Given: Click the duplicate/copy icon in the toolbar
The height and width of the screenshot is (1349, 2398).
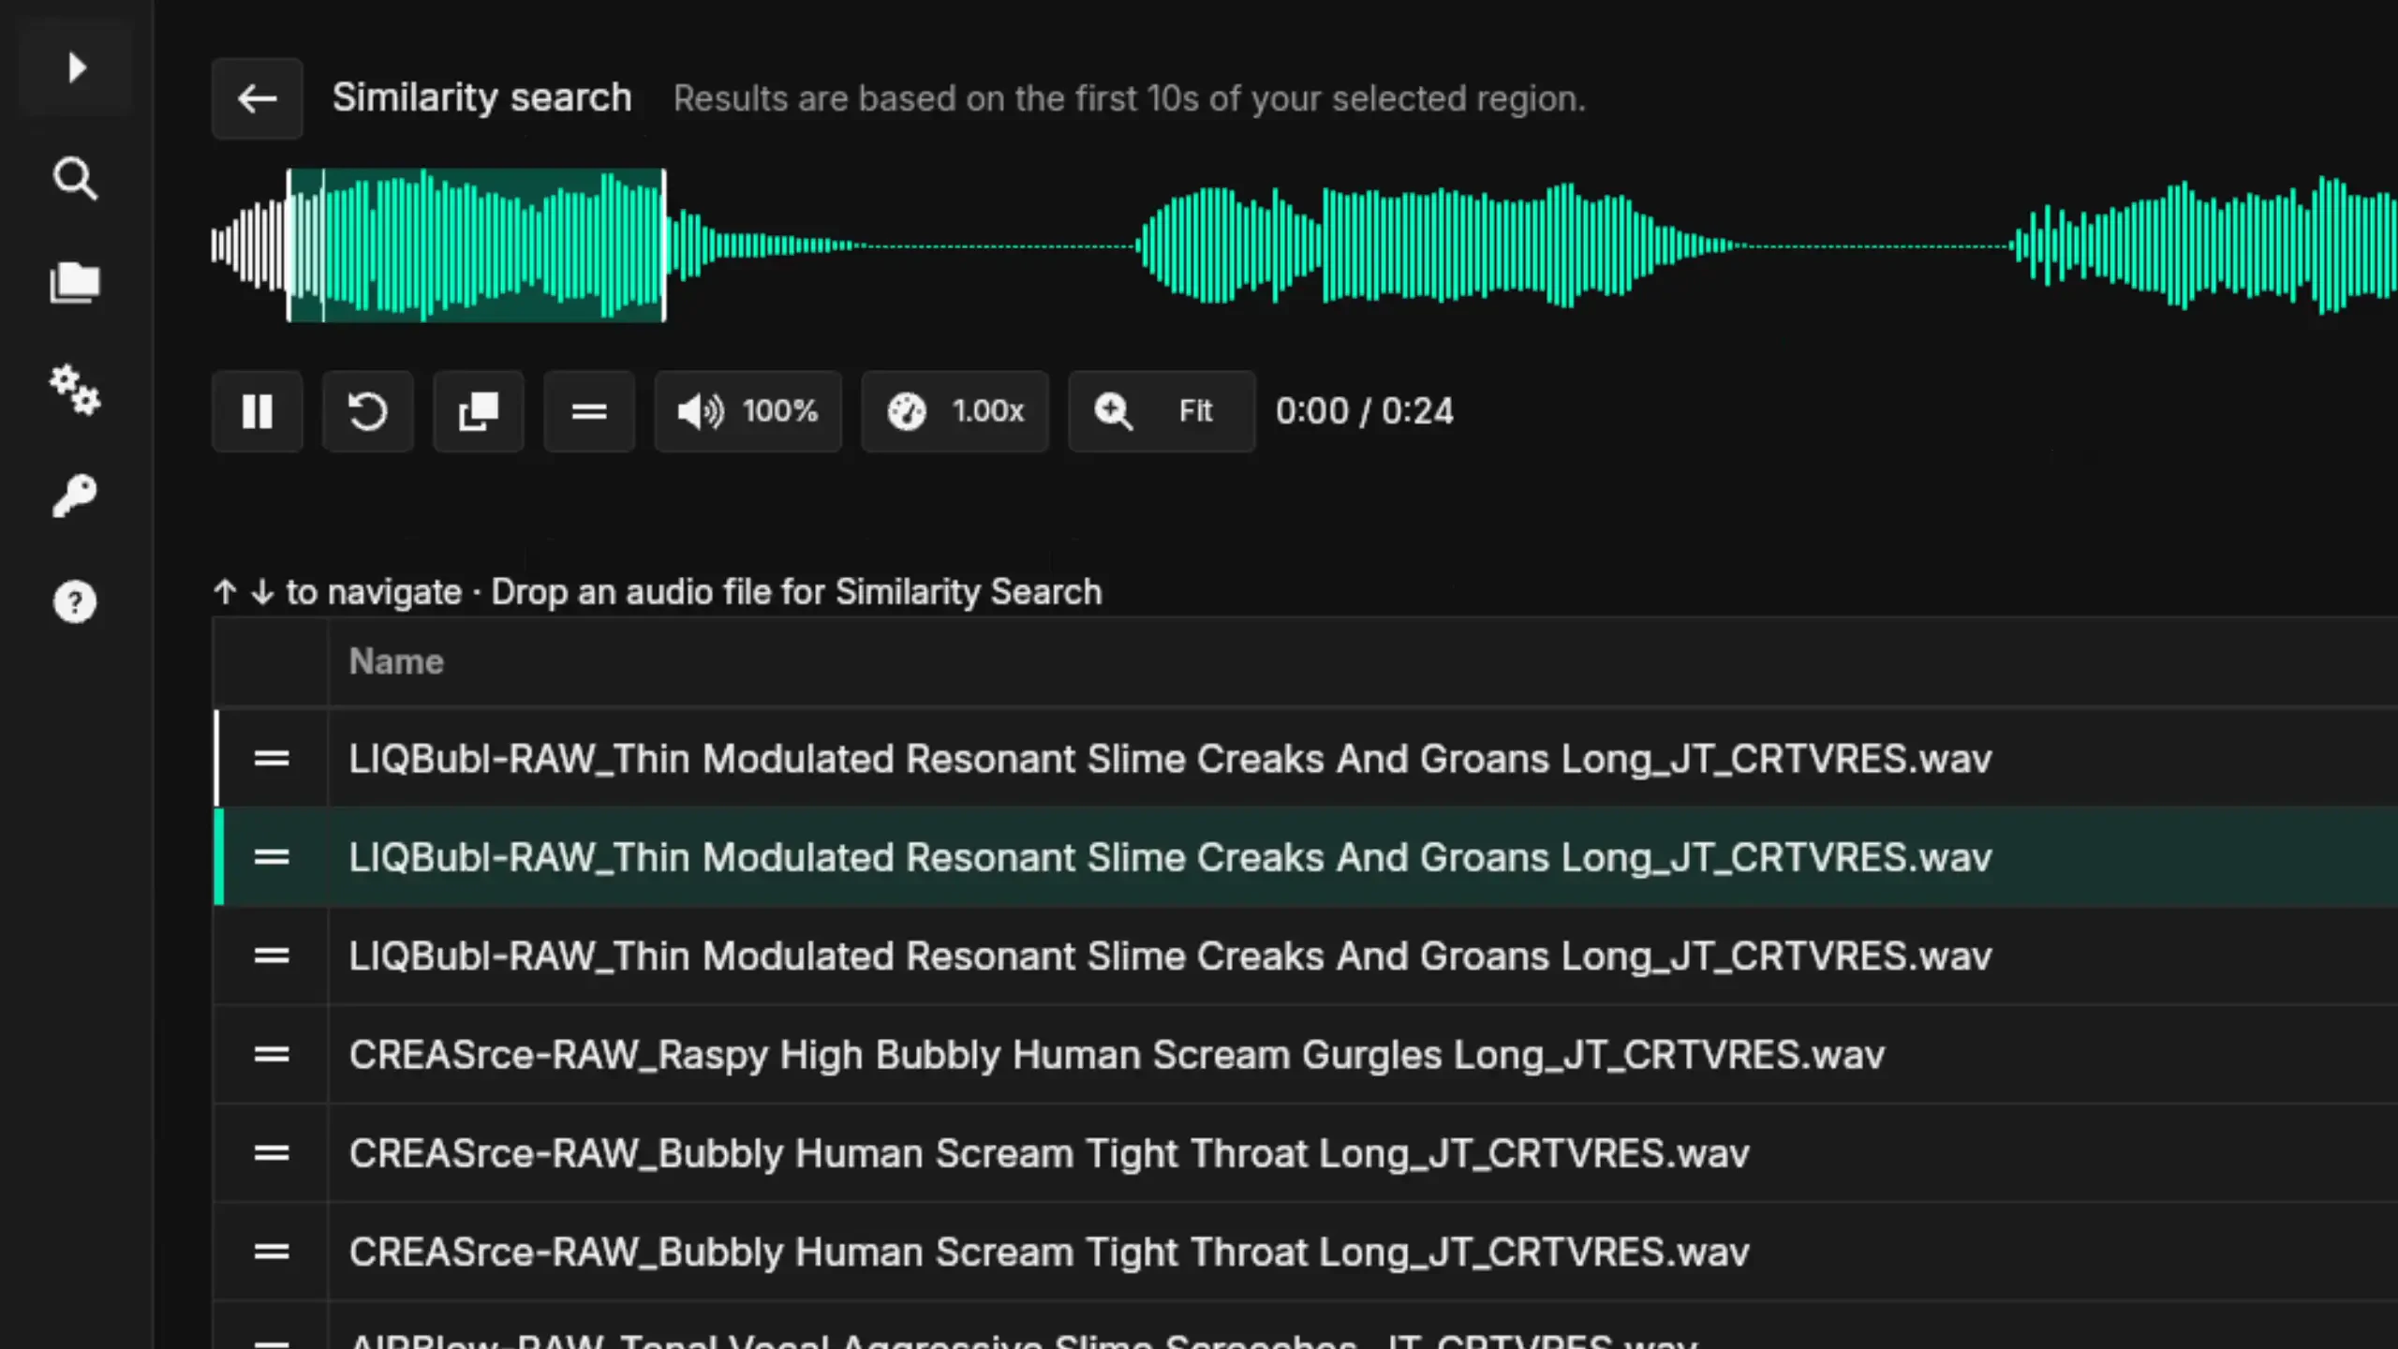Looking at the screenshot, I should [x=478, y=411].
